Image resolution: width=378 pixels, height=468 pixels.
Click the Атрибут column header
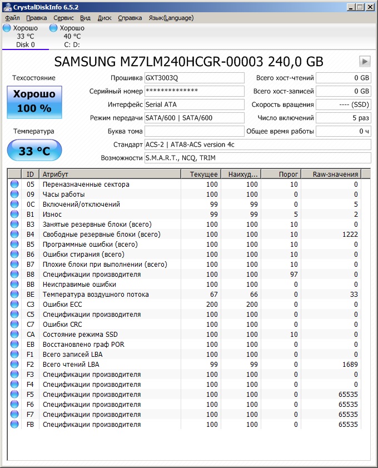[x=110, y=174]
